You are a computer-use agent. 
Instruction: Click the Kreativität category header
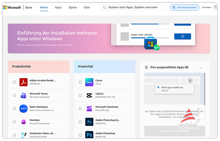pos(105,67)
